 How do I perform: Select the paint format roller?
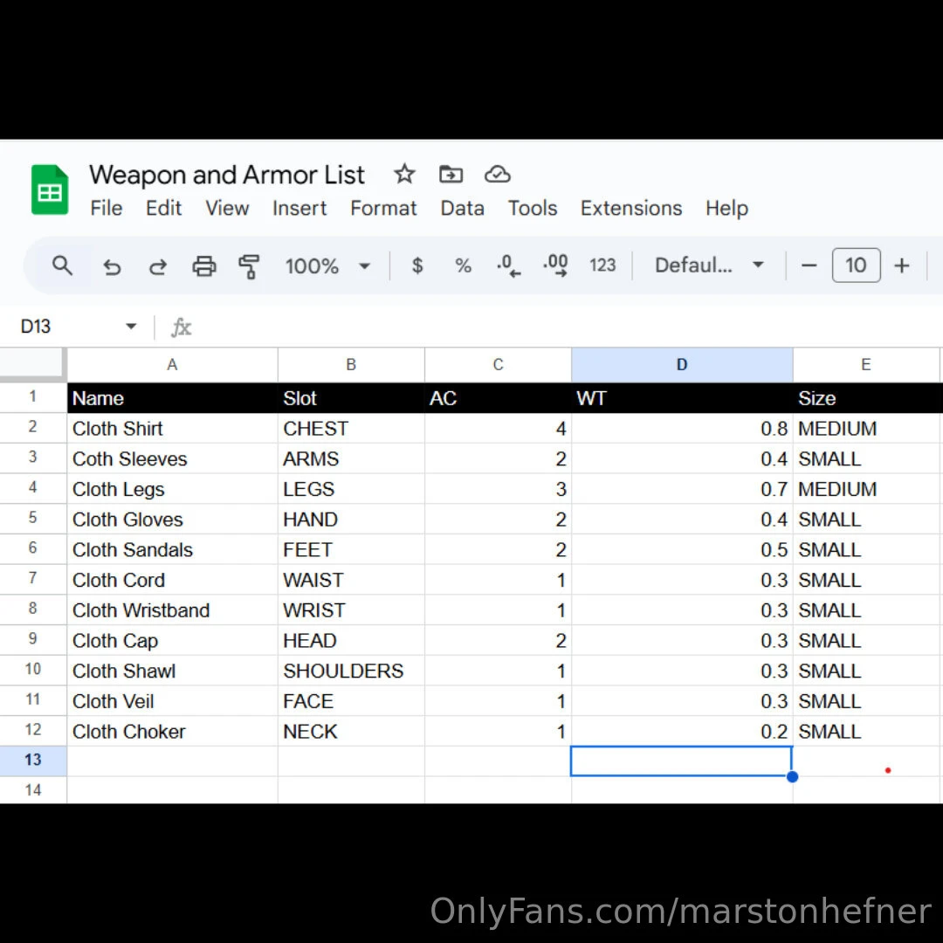click(x=250, y=266)
